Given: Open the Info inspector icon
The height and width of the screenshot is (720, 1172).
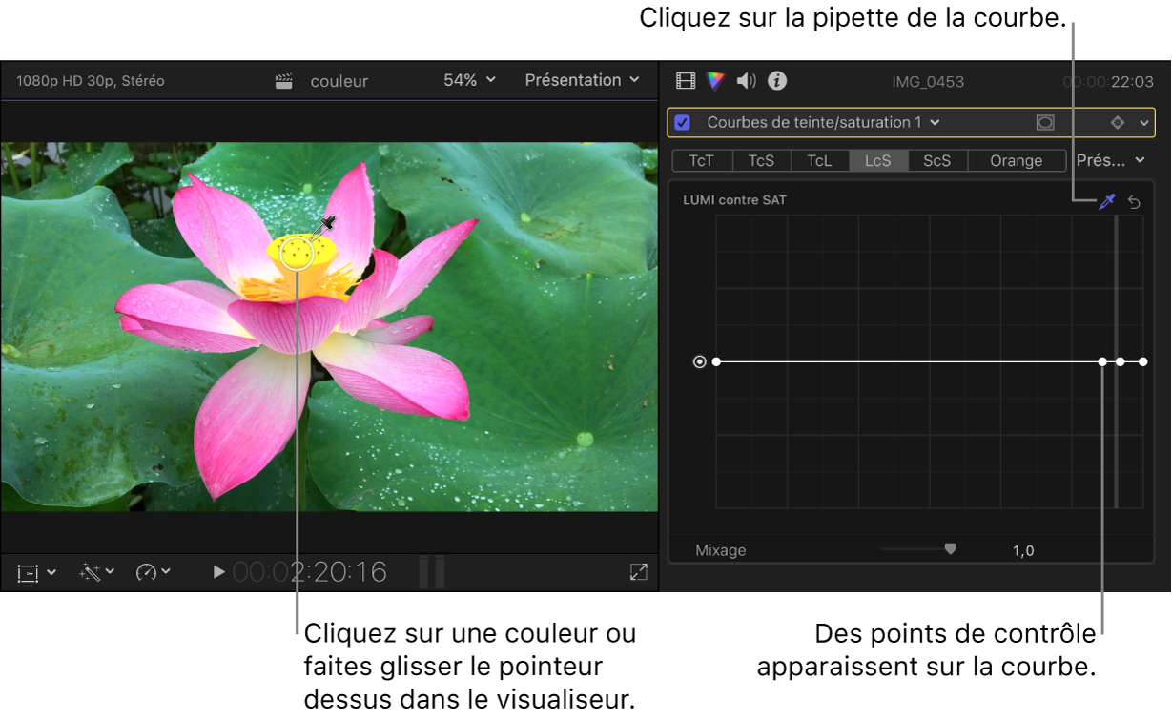Looking at the screenshot, I should 776,81.
